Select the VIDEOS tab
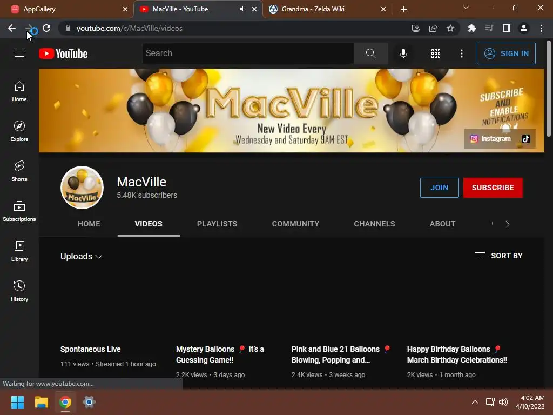The width and height of the screenshot is (553, 415). [x=149, y=224]
